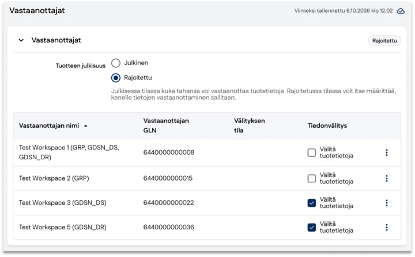Select the Test Workspace 2 (GRP) name
Viewport: 415px width, 257px height.
[x=54, y=178]
